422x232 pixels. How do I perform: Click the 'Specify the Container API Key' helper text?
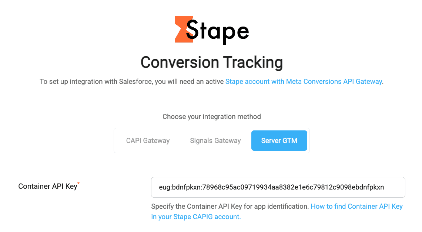230,207
